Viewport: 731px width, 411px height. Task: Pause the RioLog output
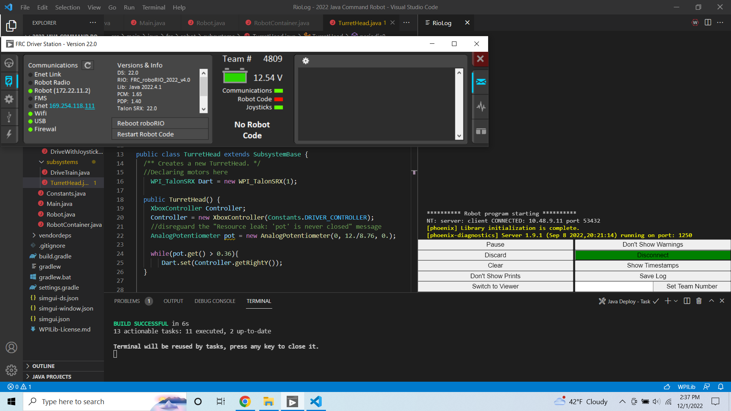click(495, 244)
